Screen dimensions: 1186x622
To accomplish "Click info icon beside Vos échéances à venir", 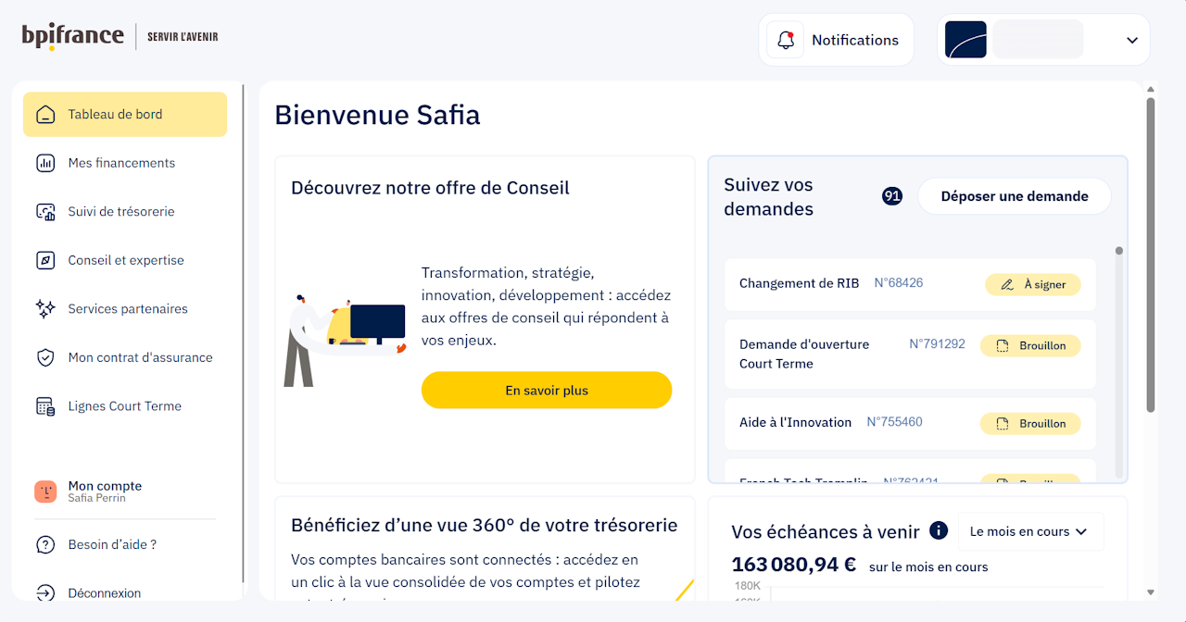I will pos(939,530).
